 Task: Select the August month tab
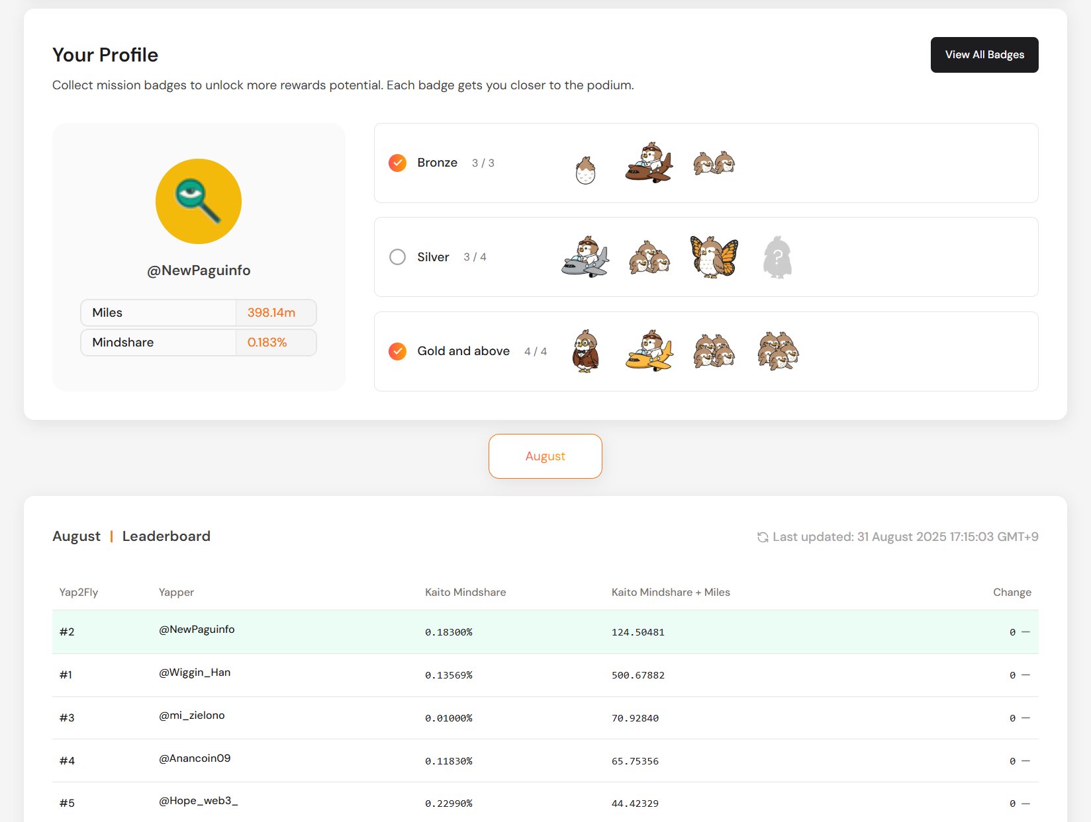(545, 456)
